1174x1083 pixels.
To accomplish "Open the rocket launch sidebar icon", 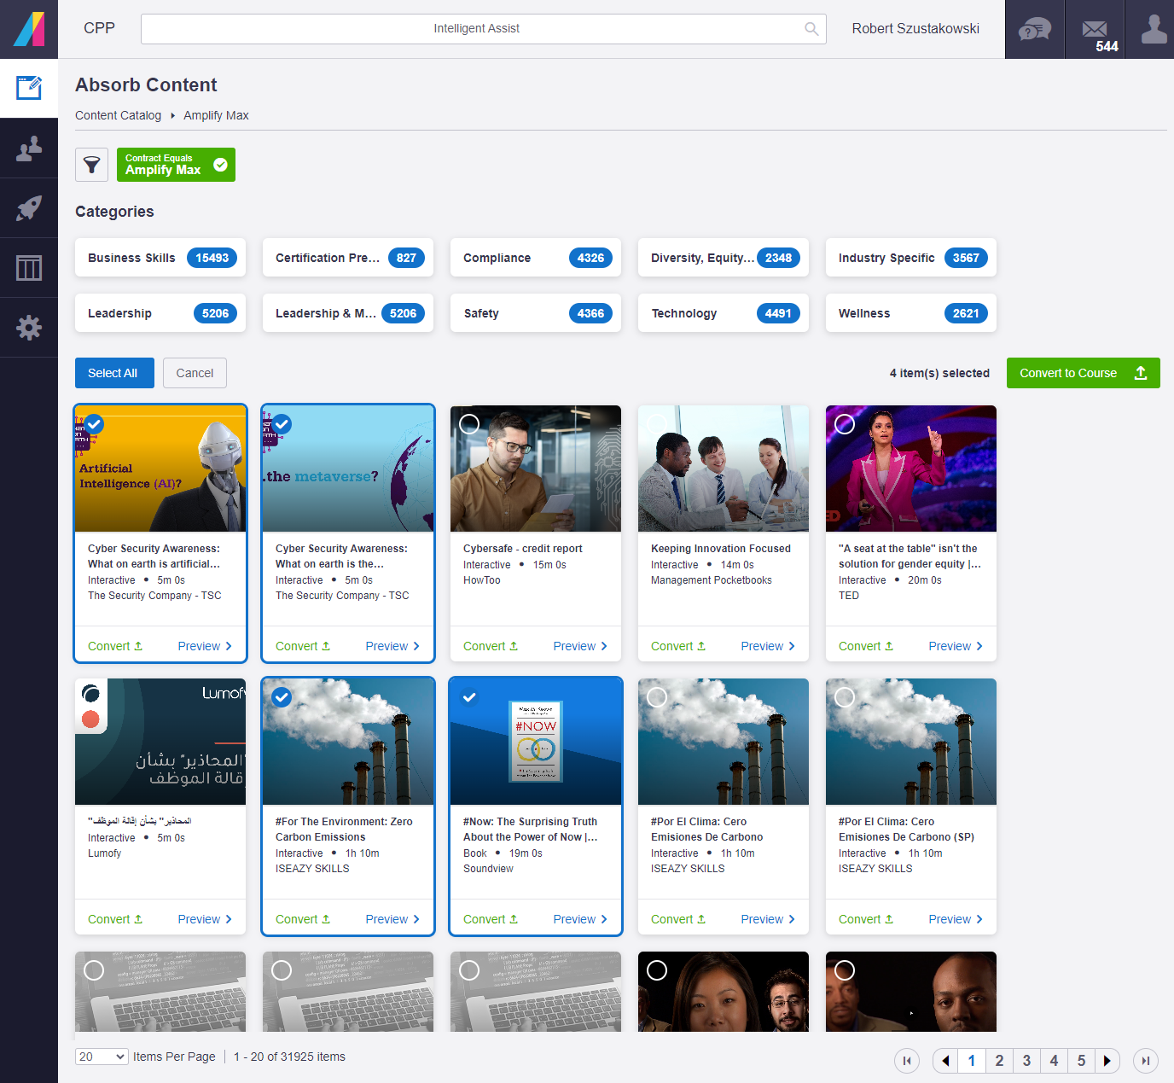I will click(29, 208).
